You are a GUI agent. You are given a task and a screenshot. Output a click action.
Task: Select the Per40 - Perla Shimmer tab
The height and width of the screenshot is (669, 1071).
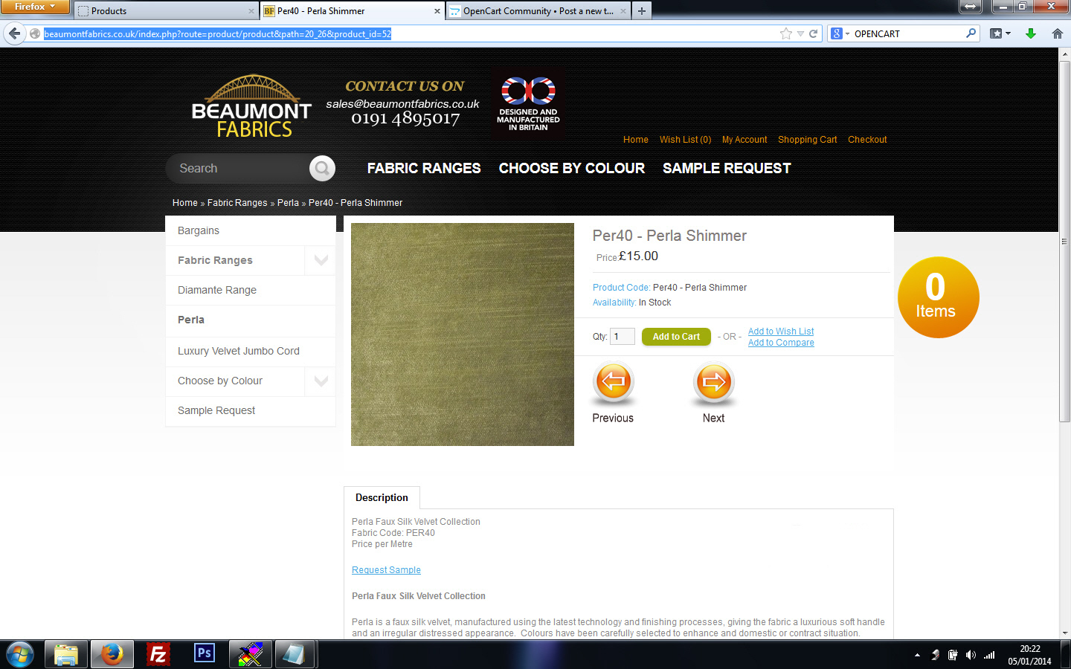coord(353,11)
